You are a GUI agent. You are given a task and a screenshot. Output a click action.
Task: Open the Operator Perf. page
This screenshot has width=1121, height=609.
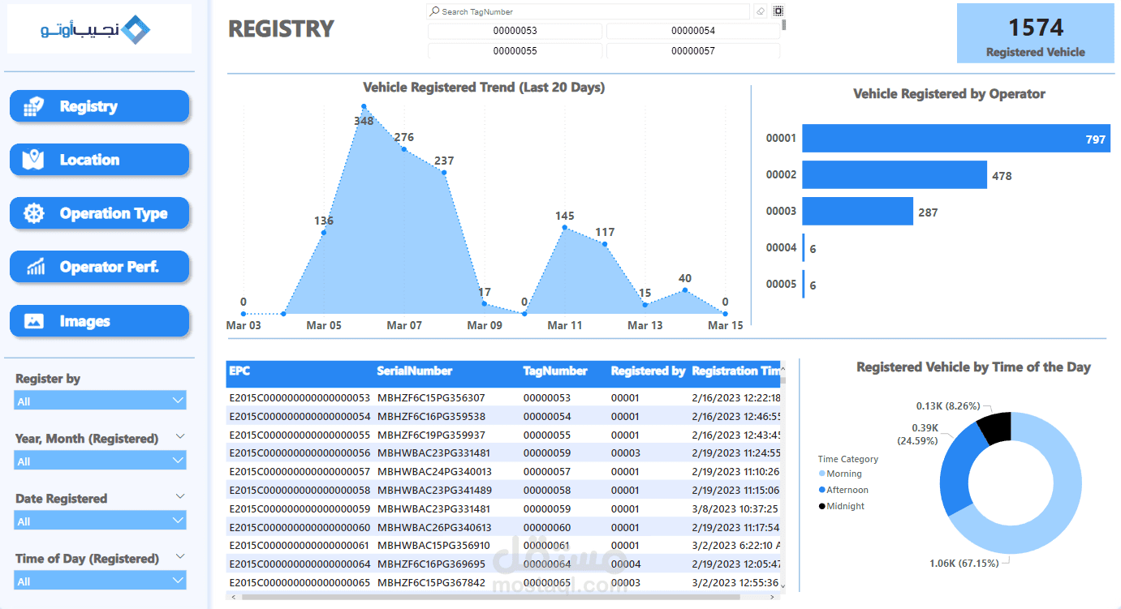(x=99, y=267)
